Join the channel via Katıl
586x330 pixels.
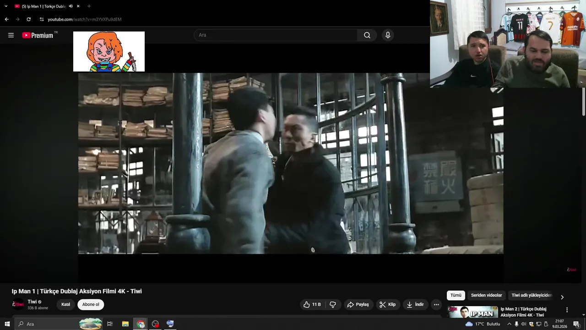[x=66, y=304]
